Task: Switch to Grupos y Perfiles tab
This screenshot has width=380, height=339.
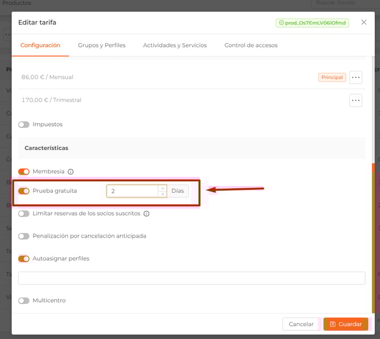Action: click(102, 45)
